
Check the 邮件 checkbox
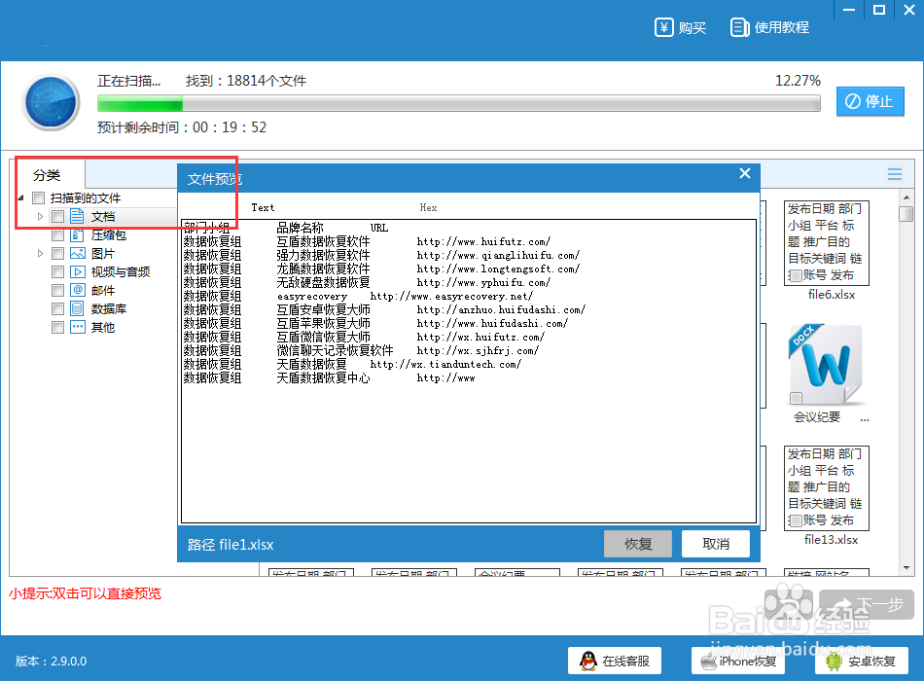(57, 290)
